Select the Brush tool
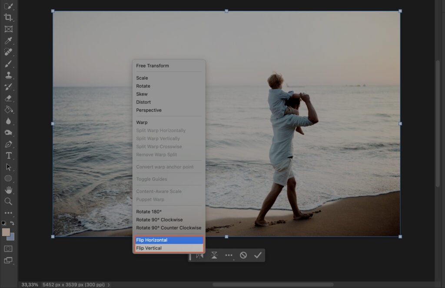This screenshot has width=445, height=288. [x=7, y=63]
